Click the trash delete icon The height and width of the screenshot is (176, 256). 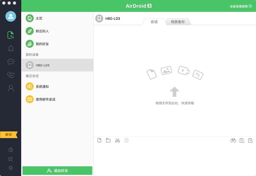point(126,140)
